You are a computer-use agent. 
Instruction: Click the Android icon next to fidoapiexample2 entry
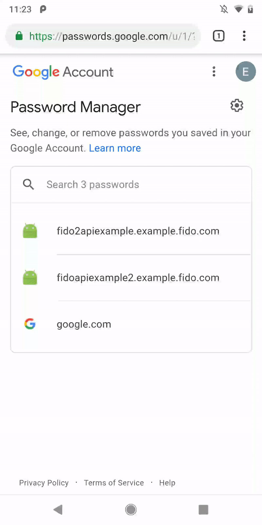point(30,277)
